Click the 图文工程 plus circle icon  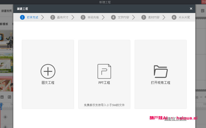(x=48, y=71)
